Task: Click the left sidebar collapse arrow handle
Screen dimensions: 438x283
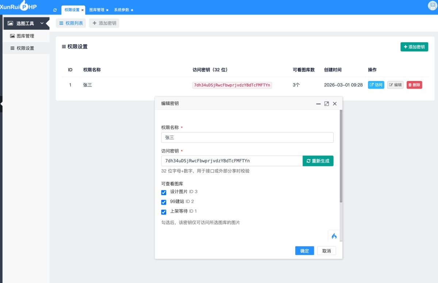Action: tap(1, 104)
